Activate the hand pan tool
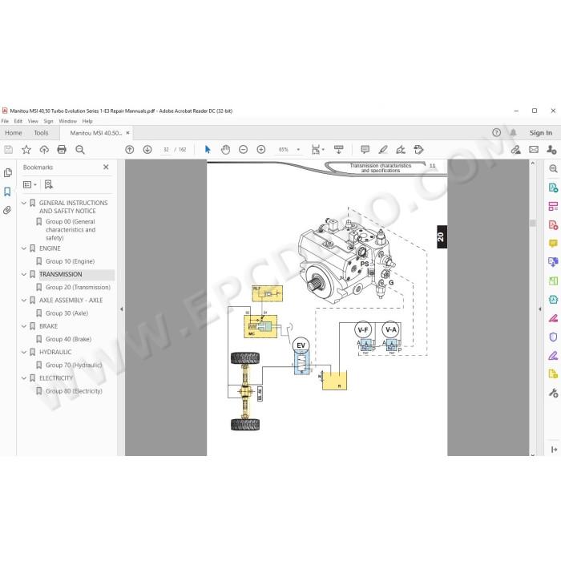Screen dimensions: 561x561 point(225,150)
